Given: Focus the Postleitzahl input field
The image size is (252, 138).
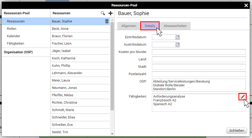Looking at the screenshot, I should 199,74.
